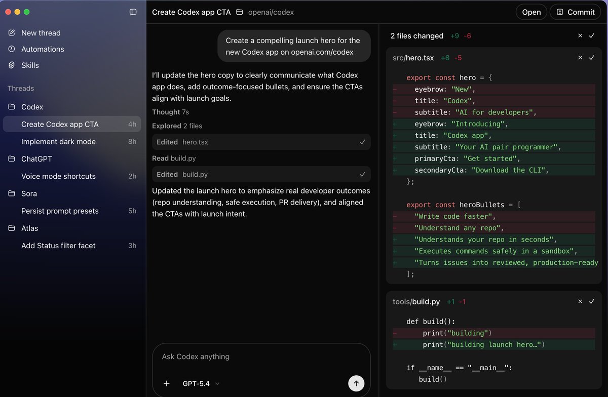Click the New thread label
Viewport: 608px width, 397px height.
(41, 33)
